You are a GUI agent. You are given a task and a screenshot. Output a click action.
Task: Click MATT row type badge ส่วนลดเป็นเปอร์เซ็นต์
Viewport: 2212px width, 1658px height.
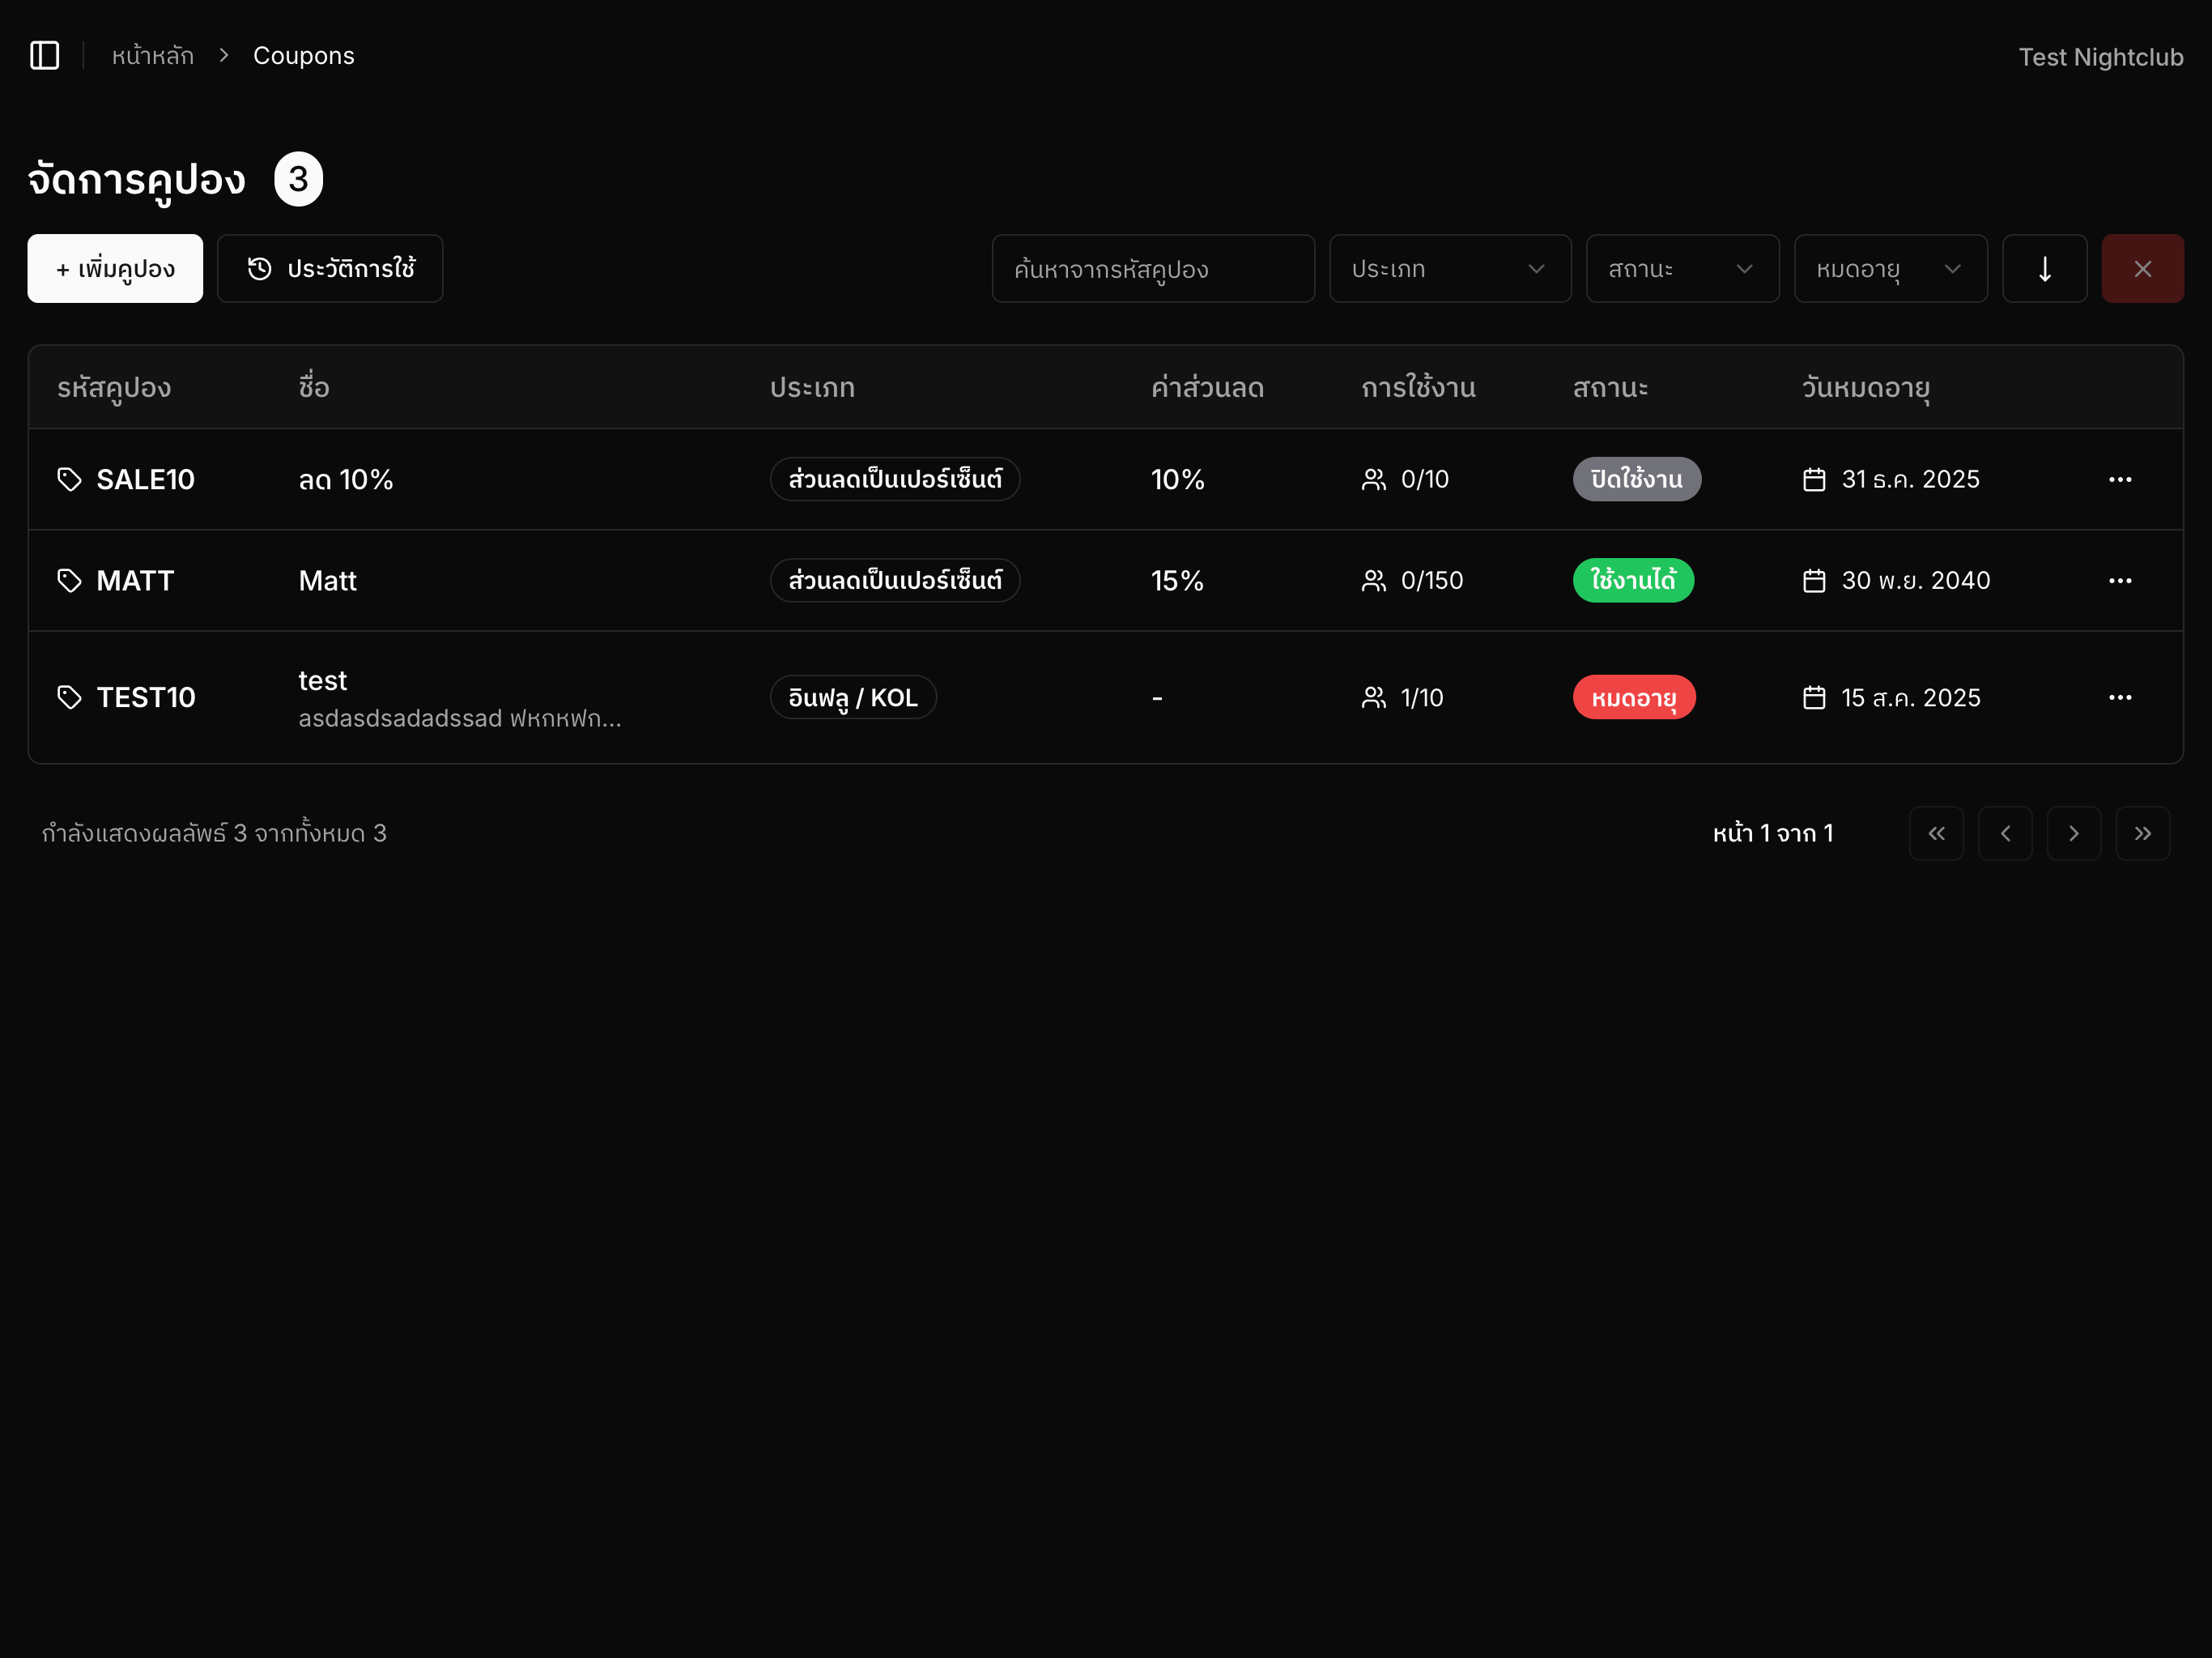pyautogui.click(x=895, y=581)
